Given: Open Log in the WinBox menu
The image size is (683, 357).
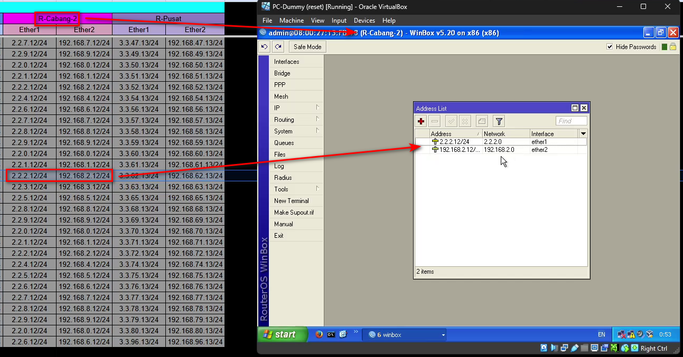Looking at the screenshot, I should (296, 166).
